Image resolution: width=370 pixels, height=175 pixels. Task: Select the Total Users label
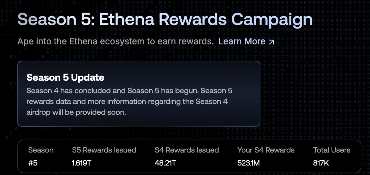[x=331, y=150]
